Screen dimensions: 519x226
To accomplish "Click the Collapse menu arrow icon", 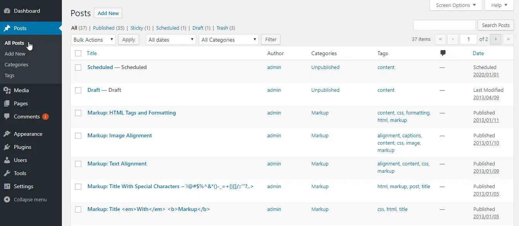I will pyautogui.click(x=7, y=199).
